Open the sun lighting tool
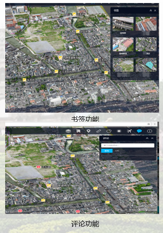This screenshot has width=163, height=233. point(119,131)
